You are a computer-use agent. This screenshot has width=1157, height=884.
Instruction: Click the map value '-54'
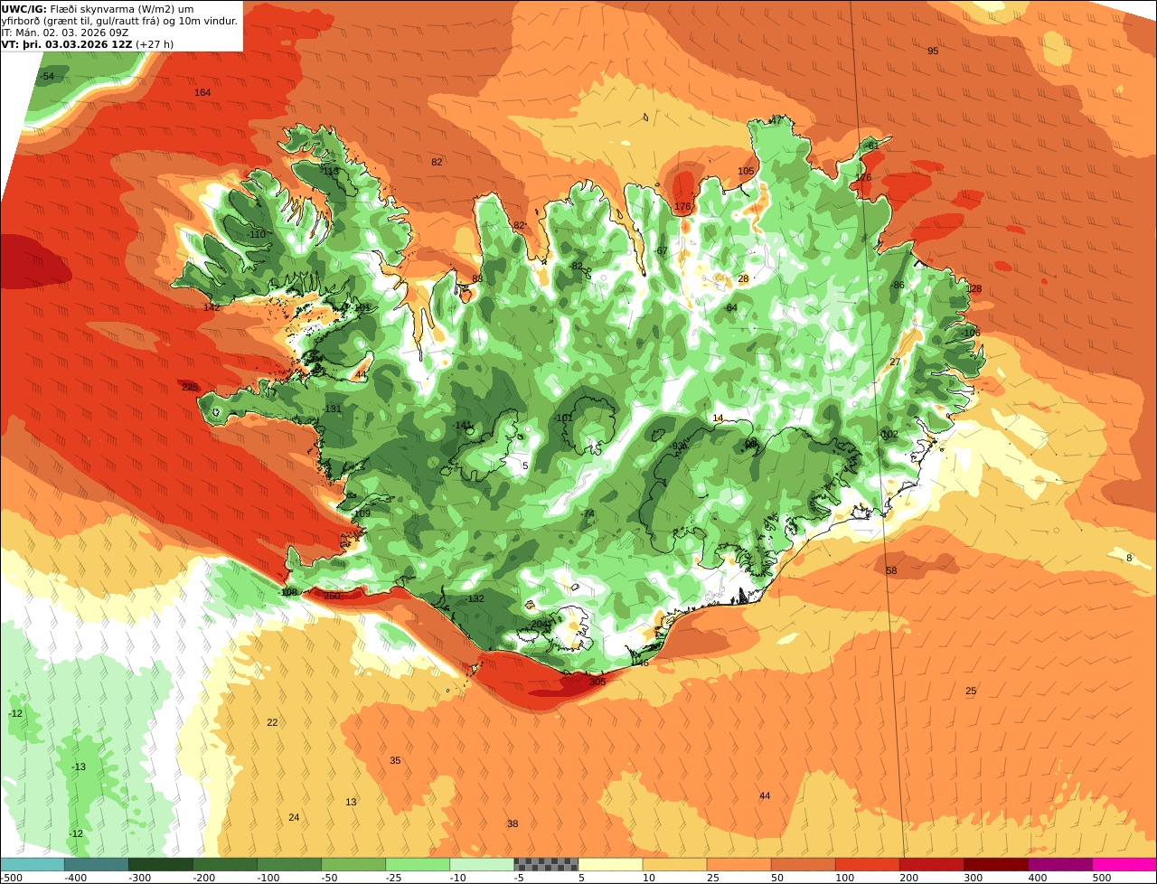coord(47,77)
